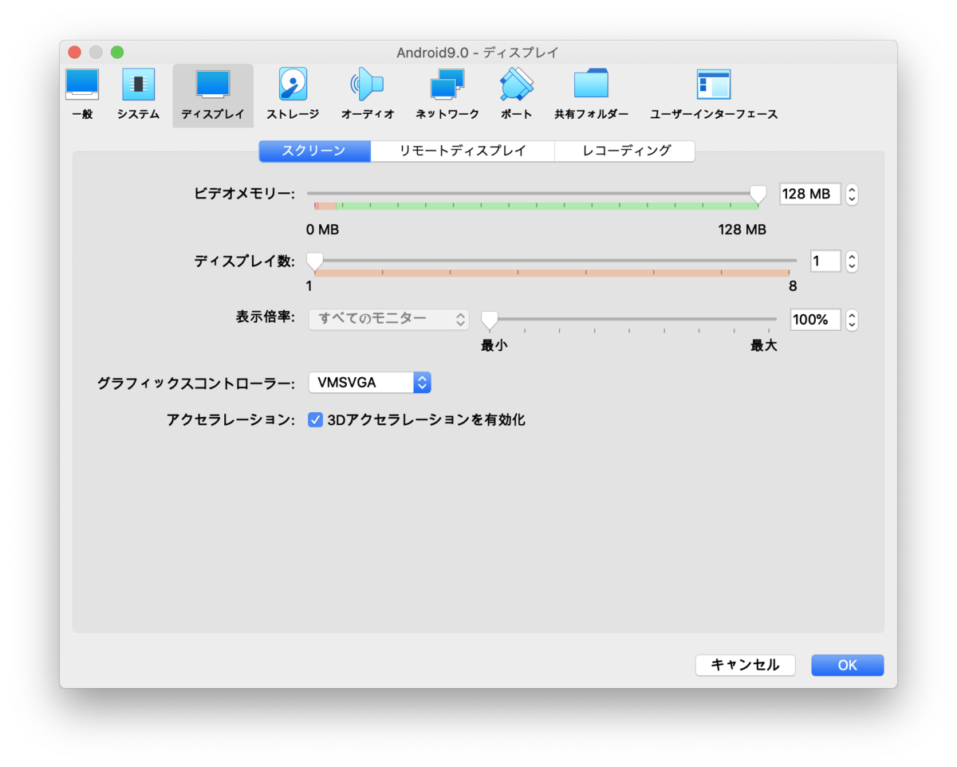Open the ユーザーインターフェース settings icon

point(714,94)
